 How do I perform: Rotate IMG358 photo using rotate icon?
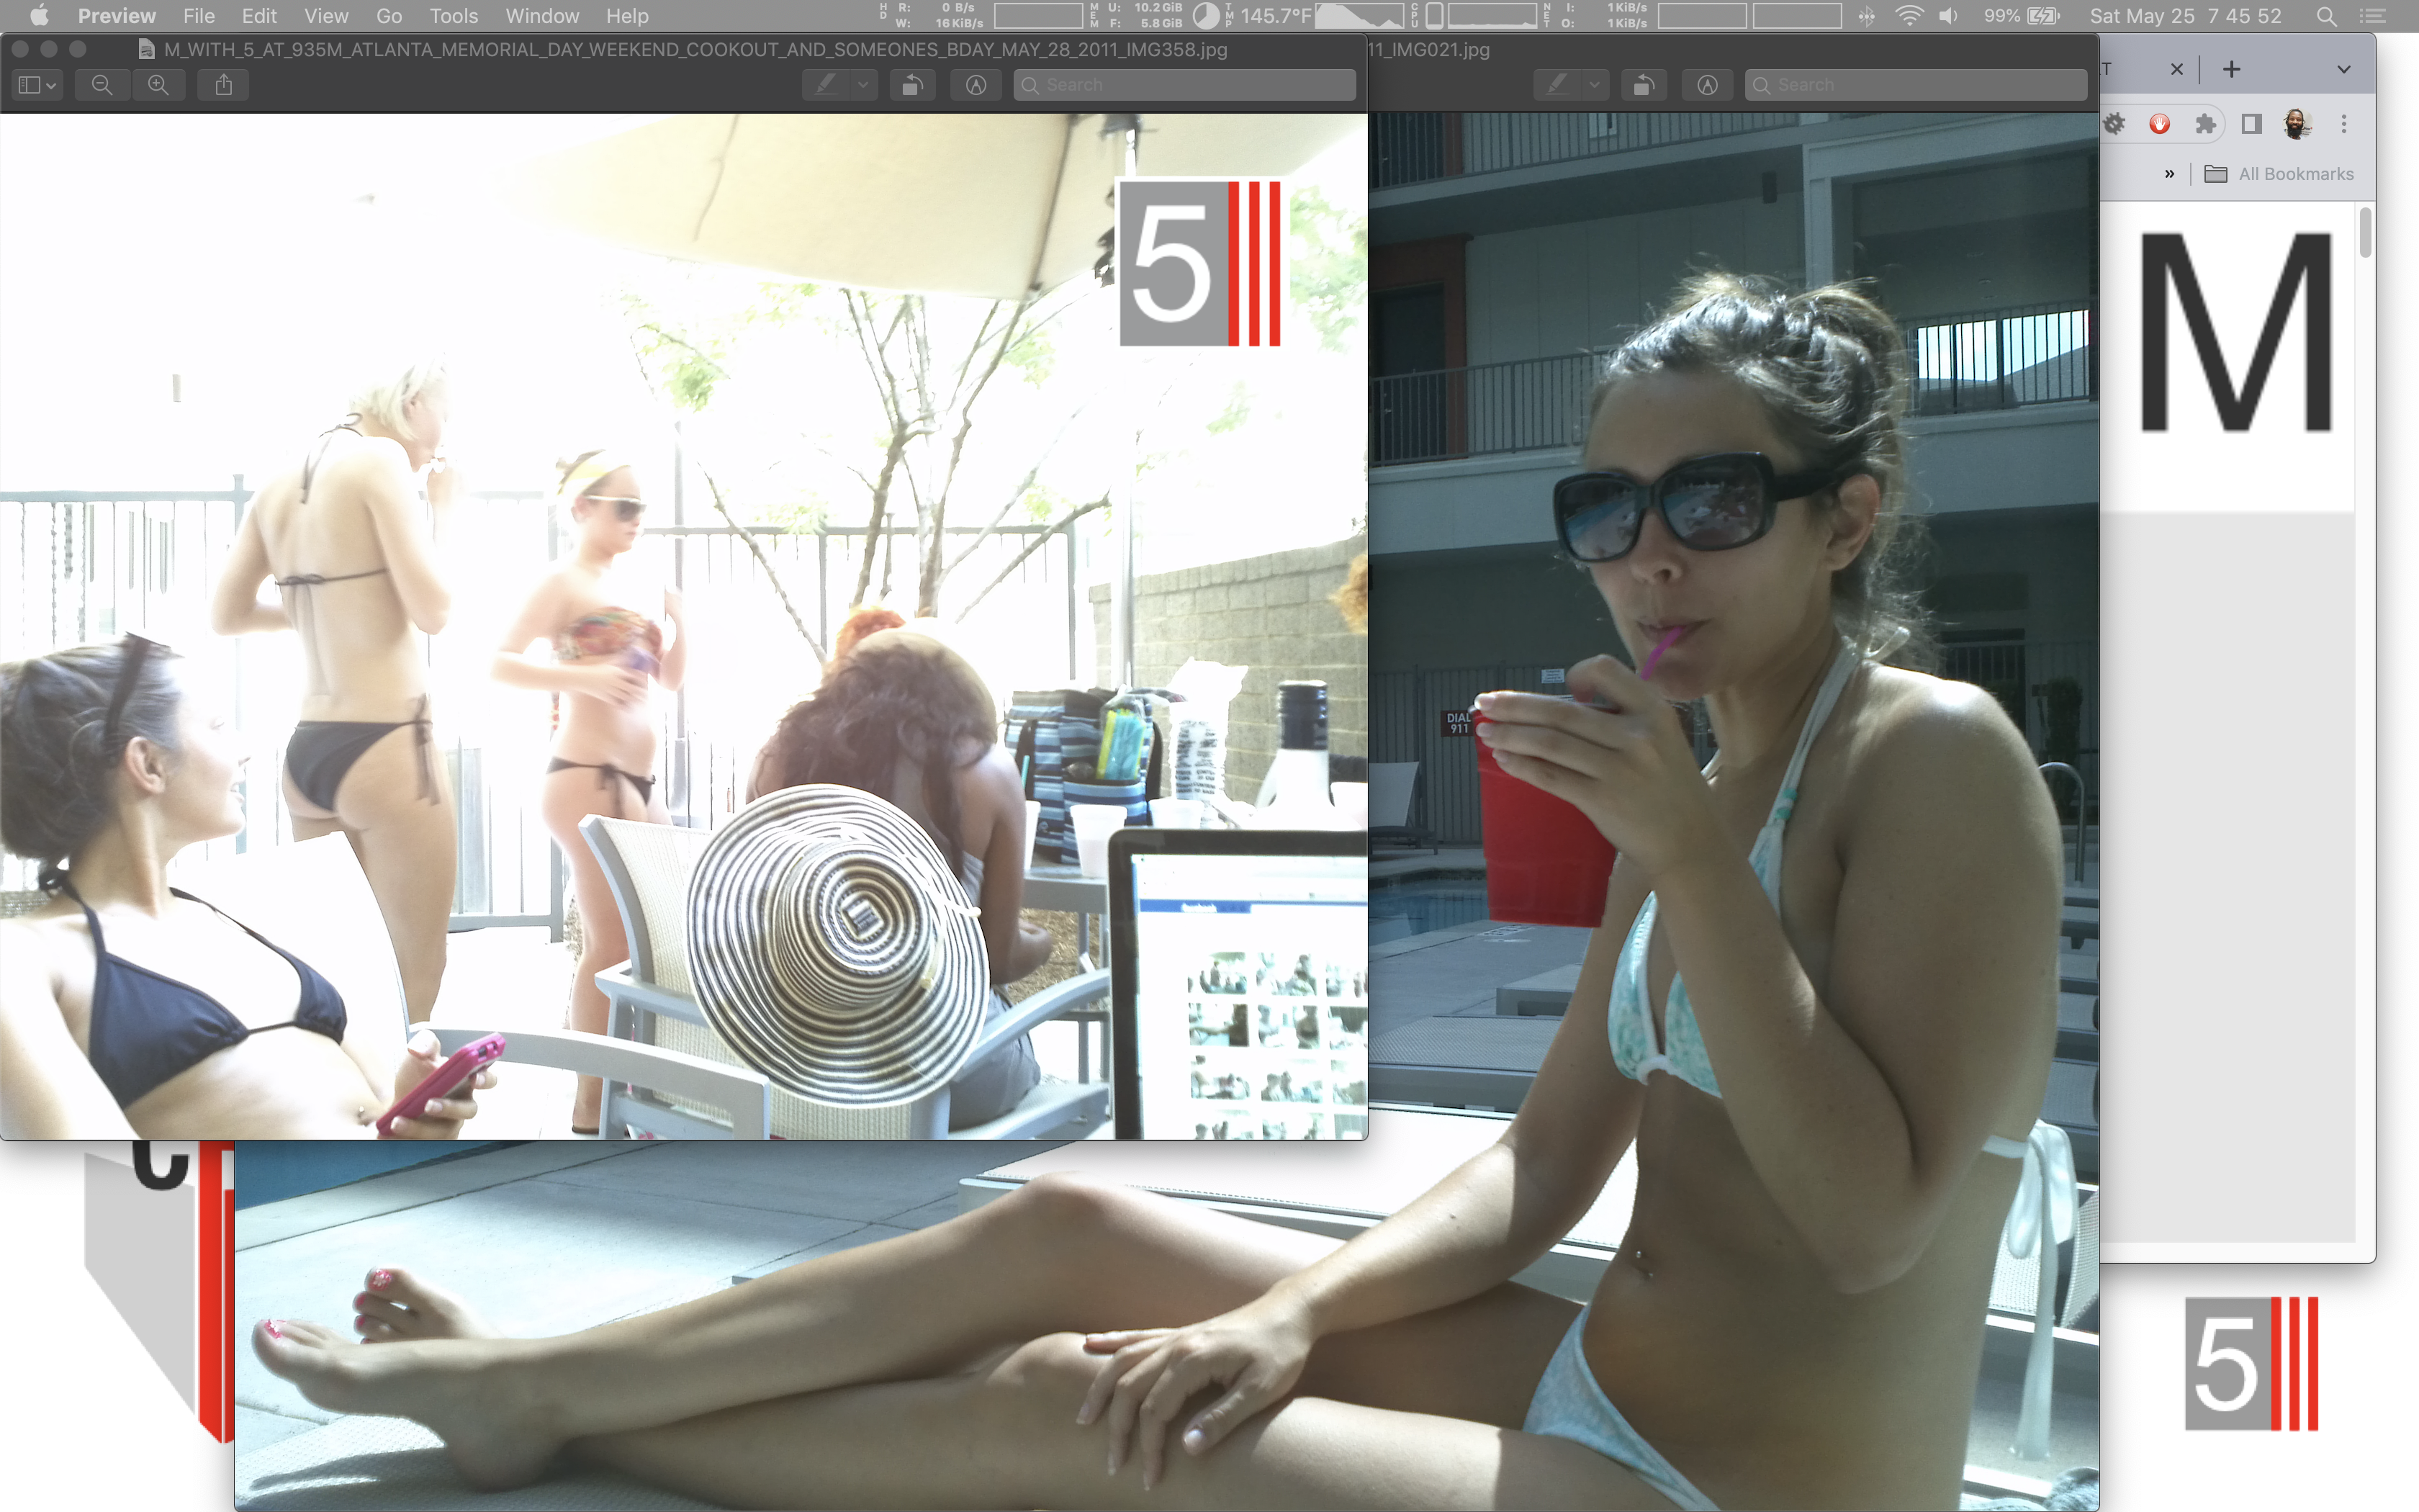tap(911, 85)
